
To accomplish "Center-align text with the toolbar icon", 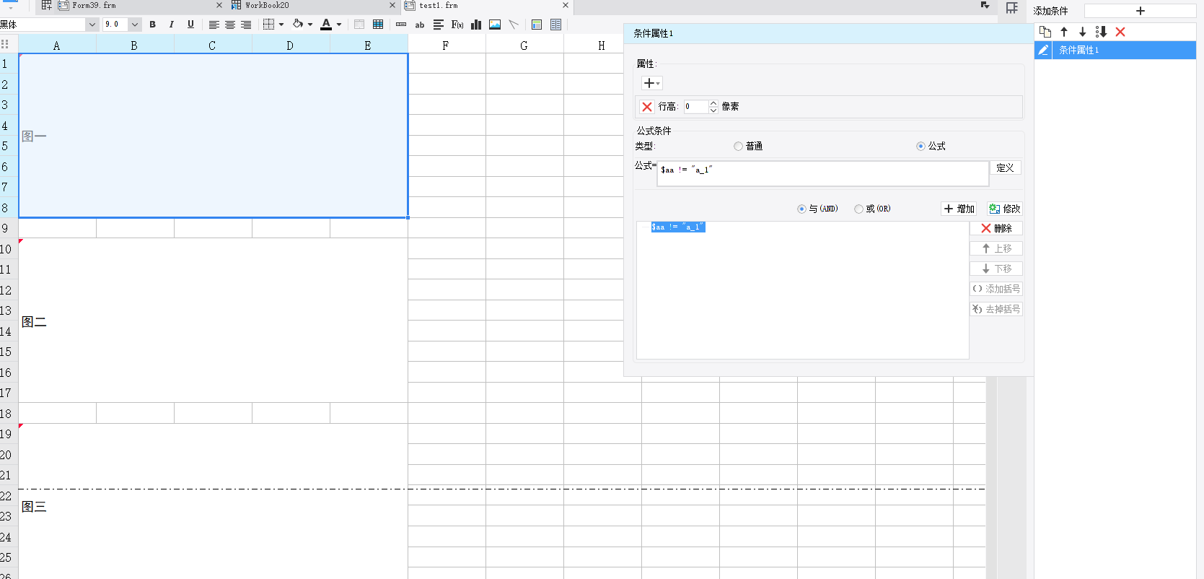I will click(x=230, y=25).
